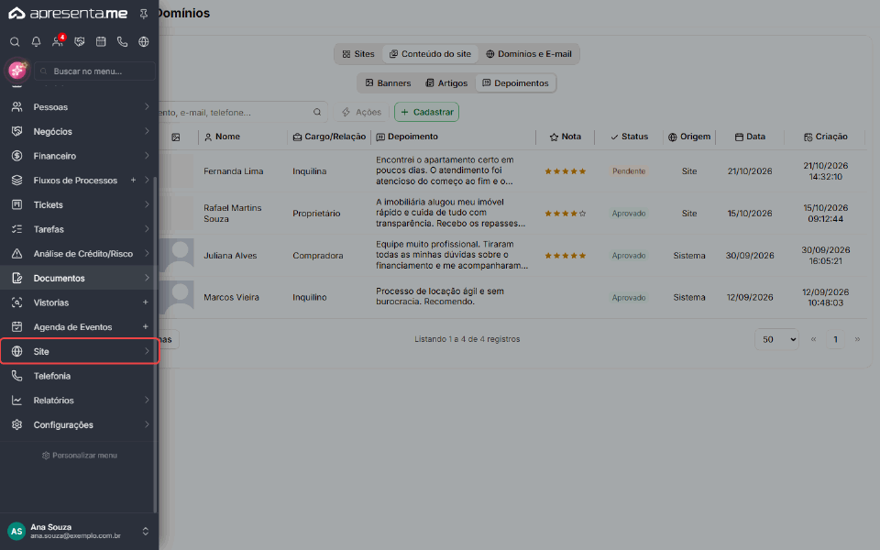The width and height of the screenshot is (880, 550).
Task: Click Juliana Alves avatar thumbnail
Action: (177, 256)
